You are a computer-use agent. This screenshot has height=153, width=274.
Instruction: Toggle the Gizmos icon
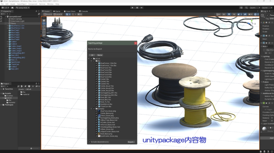click(255, 14)
